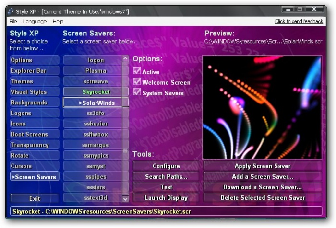
Task: Click Apply Screen Saver
Action: [x=263, y=166]
